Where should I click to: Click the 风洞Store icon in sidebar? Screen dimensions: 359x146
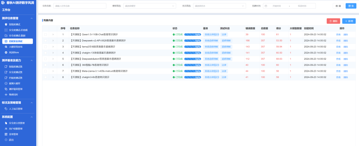pos(6,52)
